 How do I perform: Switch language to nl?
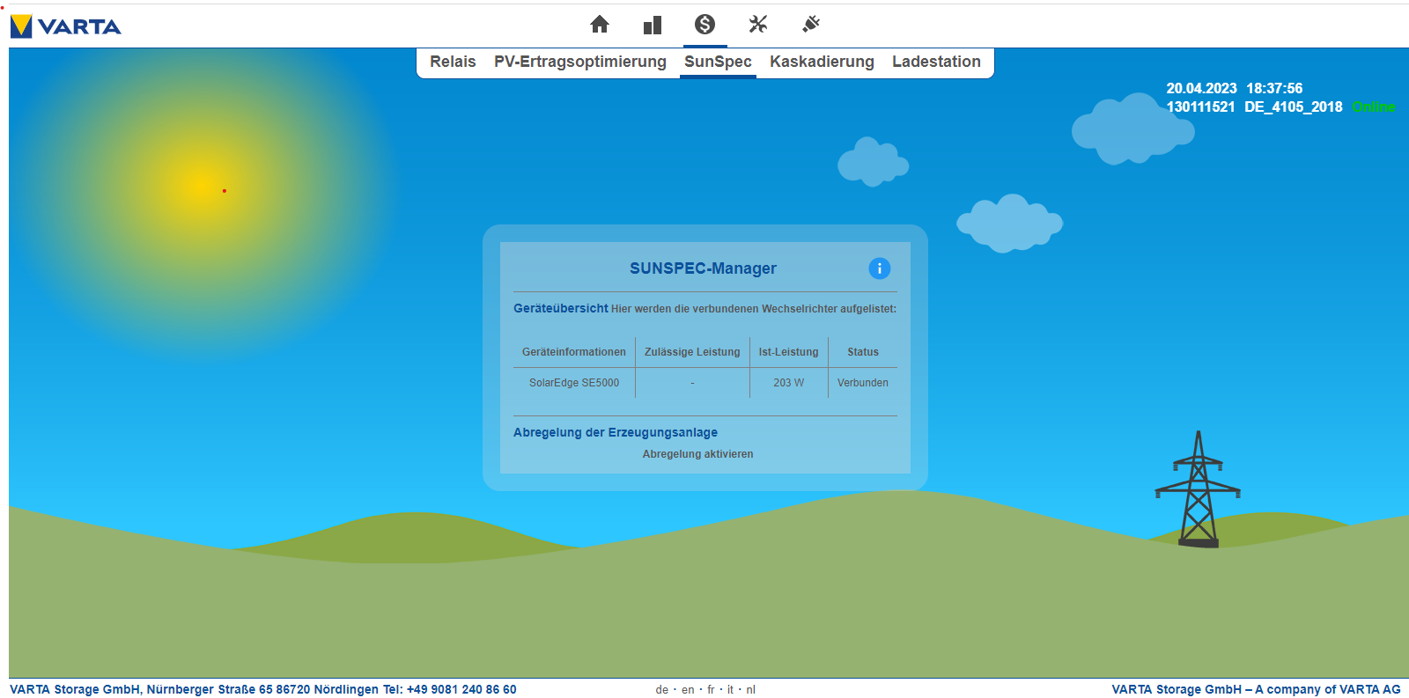[x=751, y=690]
